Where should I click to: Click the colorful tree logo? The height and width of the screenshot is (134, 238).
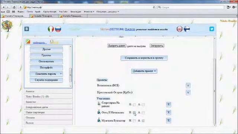tap(7, 26)
